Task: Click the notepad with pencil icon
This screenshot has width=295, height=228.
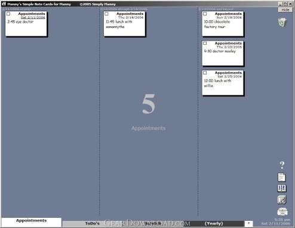Action: 282,199
